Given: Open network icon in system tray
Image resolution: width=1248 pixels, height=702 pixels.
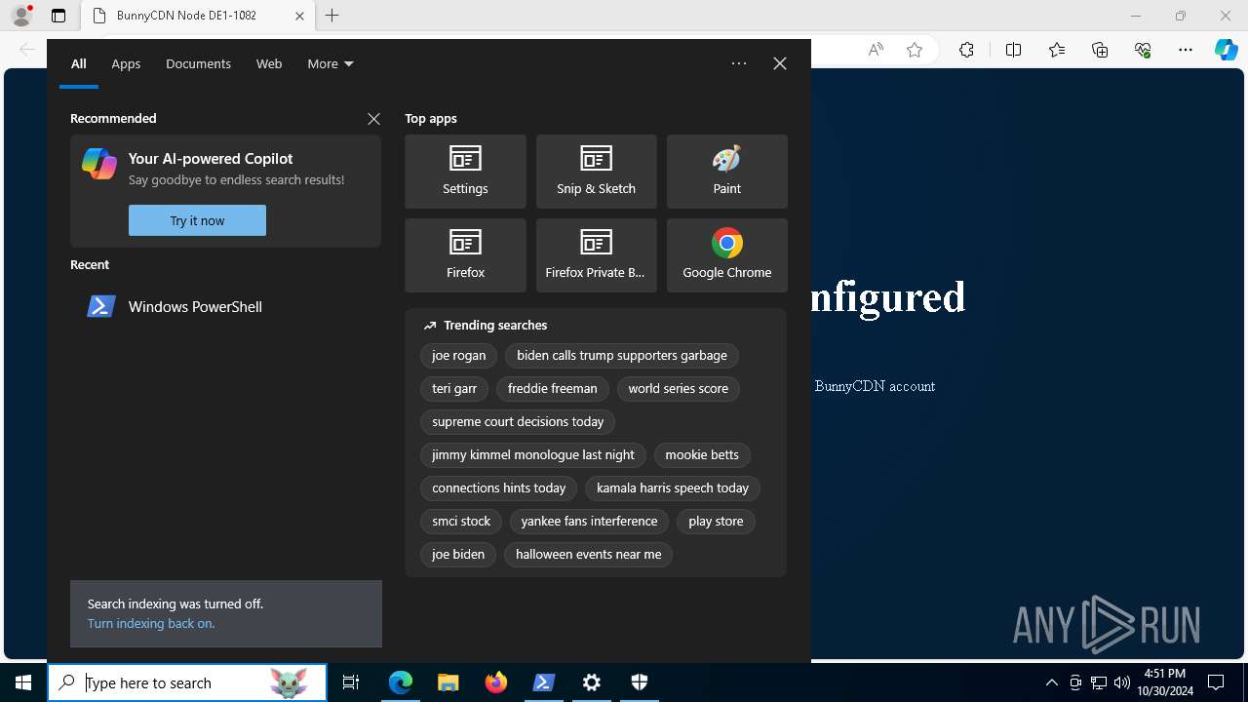Looking at the screenshot, I should [x=1099, y=682].
